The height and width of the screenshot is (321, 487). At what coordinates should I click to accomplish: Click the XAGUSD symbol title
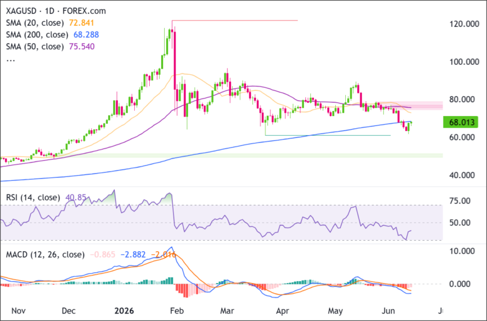22,11
